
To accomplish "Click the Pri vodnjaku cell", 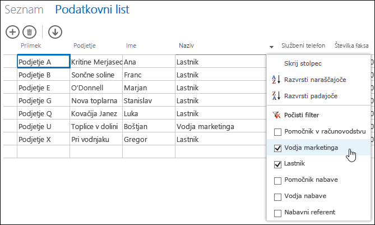I will tap(96, 139).
